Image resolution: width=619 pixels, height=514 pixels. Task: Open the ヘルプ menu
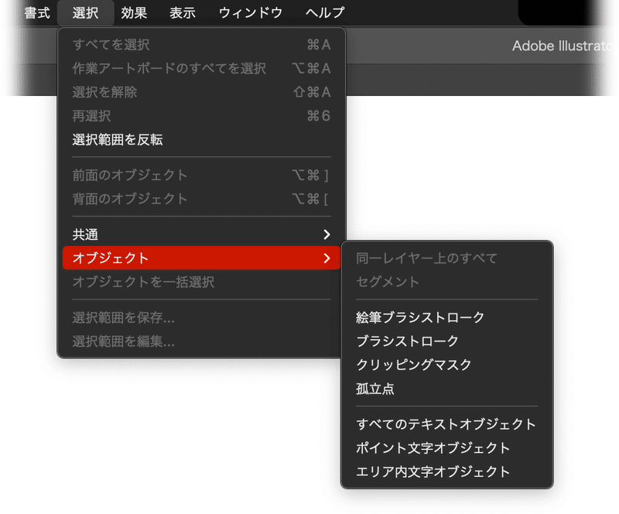325,12
